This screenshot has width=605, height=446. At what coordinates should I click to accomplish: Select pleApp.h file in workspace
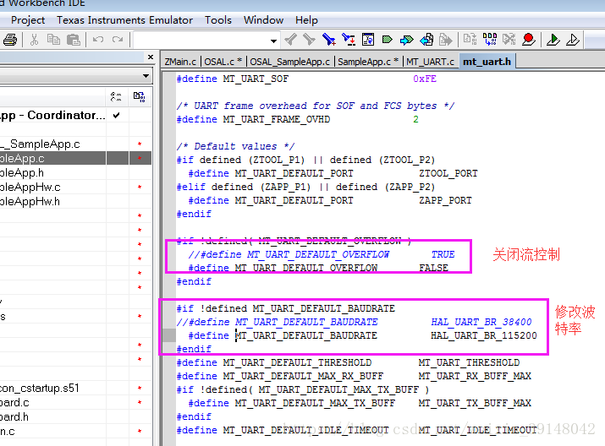(22, 172)
